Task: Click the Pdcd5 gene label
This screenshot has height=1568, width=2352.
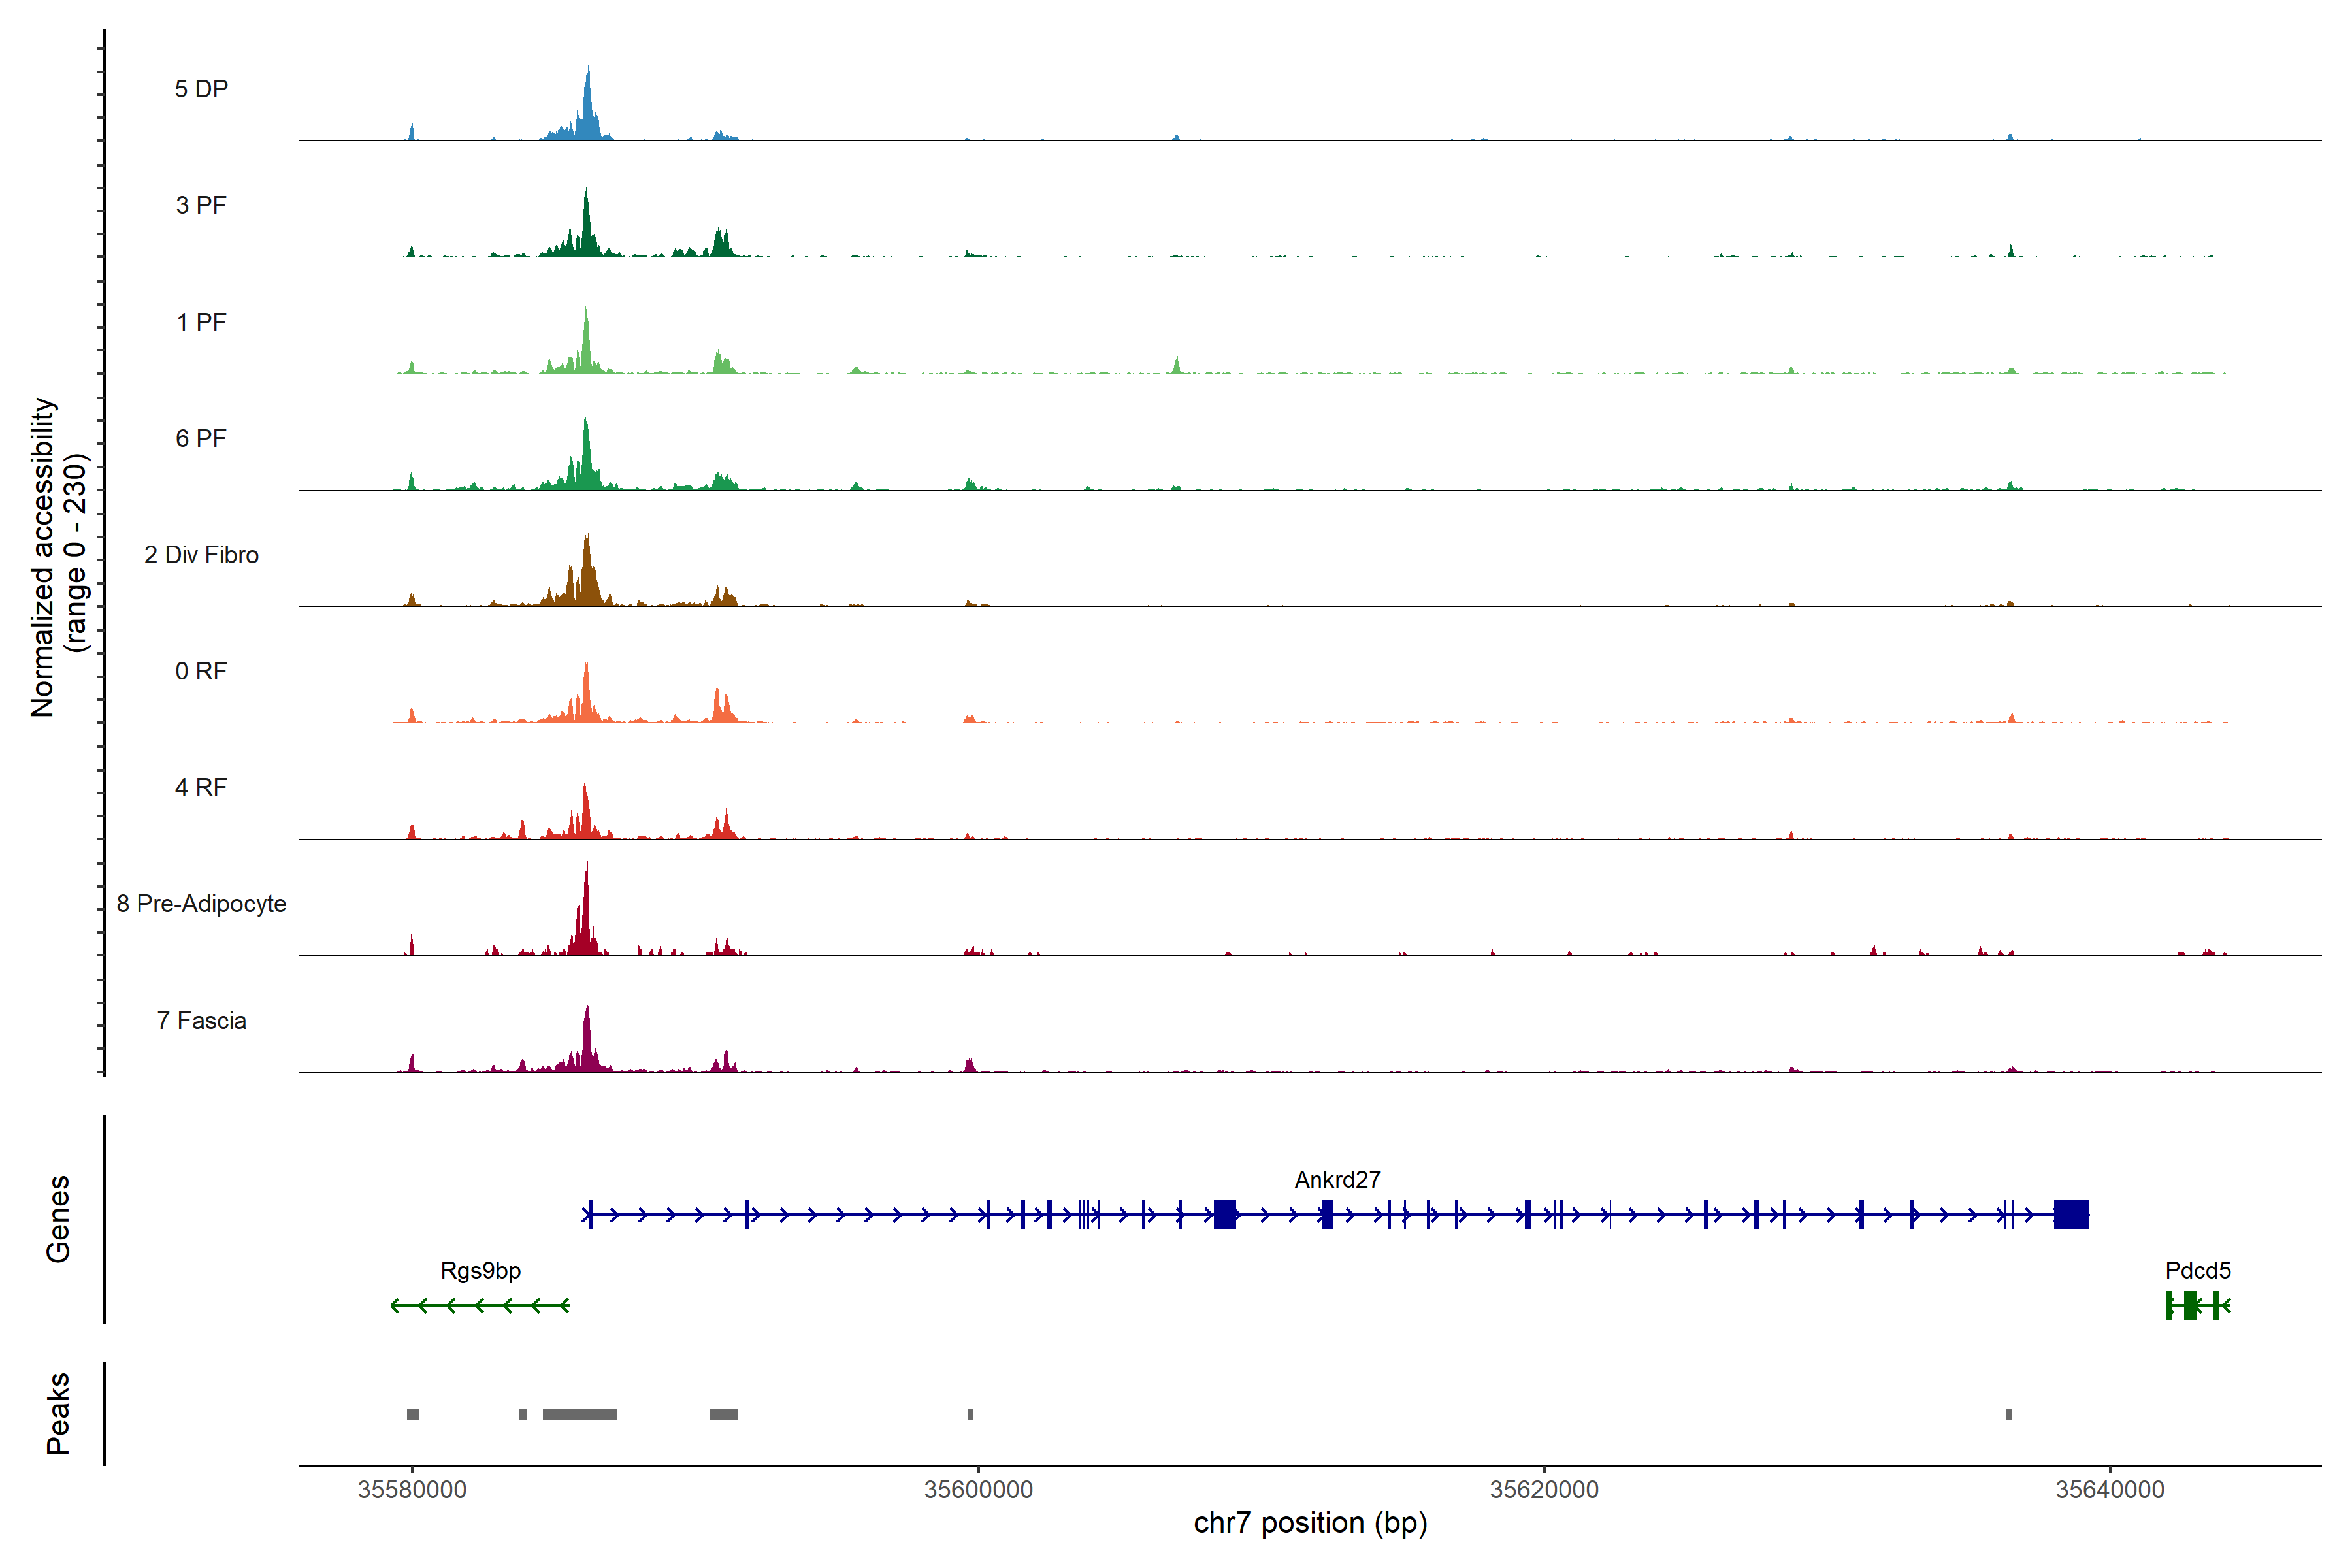Action: click(2198, 1271)
